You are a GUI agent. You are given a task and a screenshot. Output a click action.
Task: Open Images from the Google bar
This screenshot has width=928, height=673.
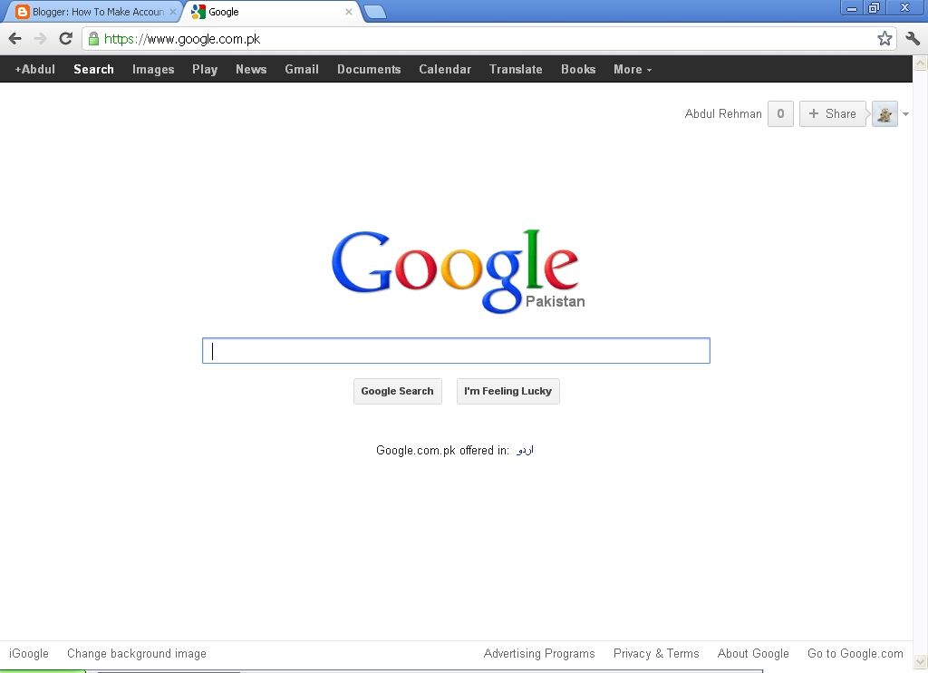153,69
